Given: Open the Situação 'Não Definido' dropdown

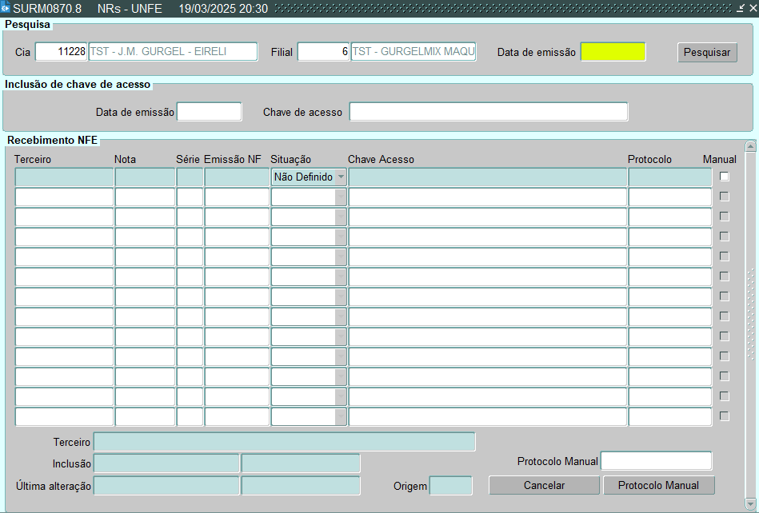Looking at the screenshot, I should click(x=341, y=177).
